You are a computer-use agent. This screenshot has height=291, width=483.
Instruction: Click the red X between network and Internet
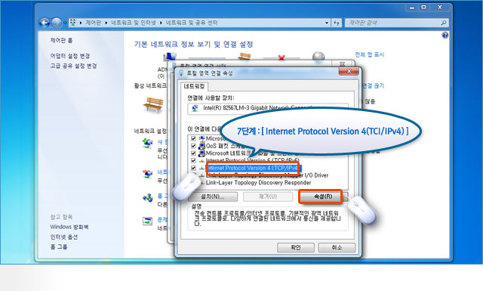pyautogui.click(x=281, y=57)
